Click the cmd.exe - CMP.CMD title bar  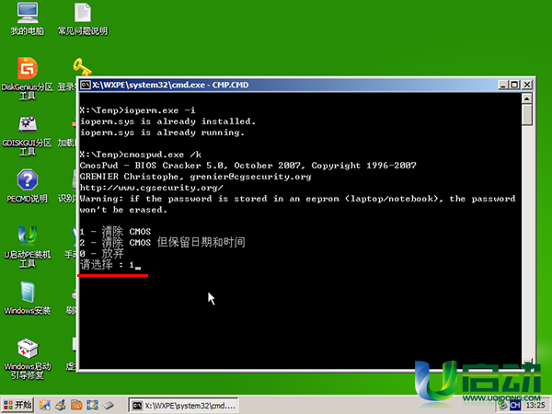coord(289,85)
